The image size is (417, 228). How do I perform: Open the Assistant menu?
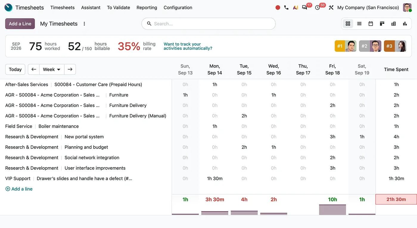(x=91, y=7)
